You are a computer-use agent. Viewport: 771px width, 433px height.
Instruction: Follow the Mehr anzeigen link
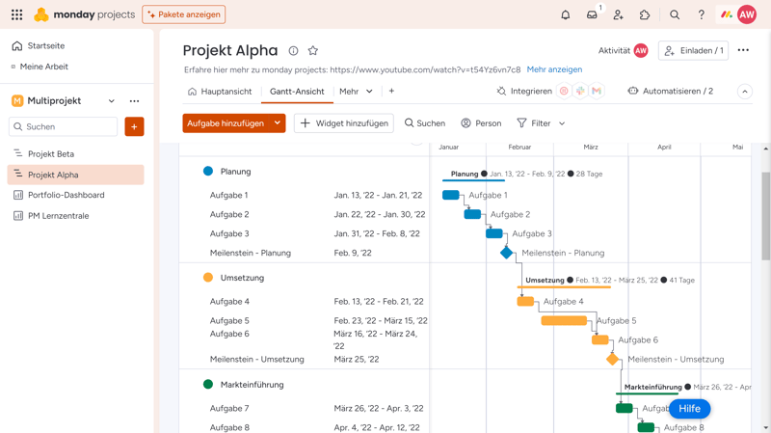[554, 69]
